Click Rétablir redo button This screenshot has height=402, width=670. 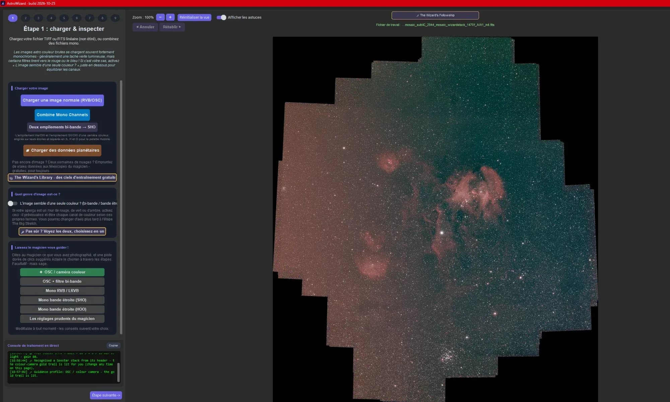tap(172, 27)
